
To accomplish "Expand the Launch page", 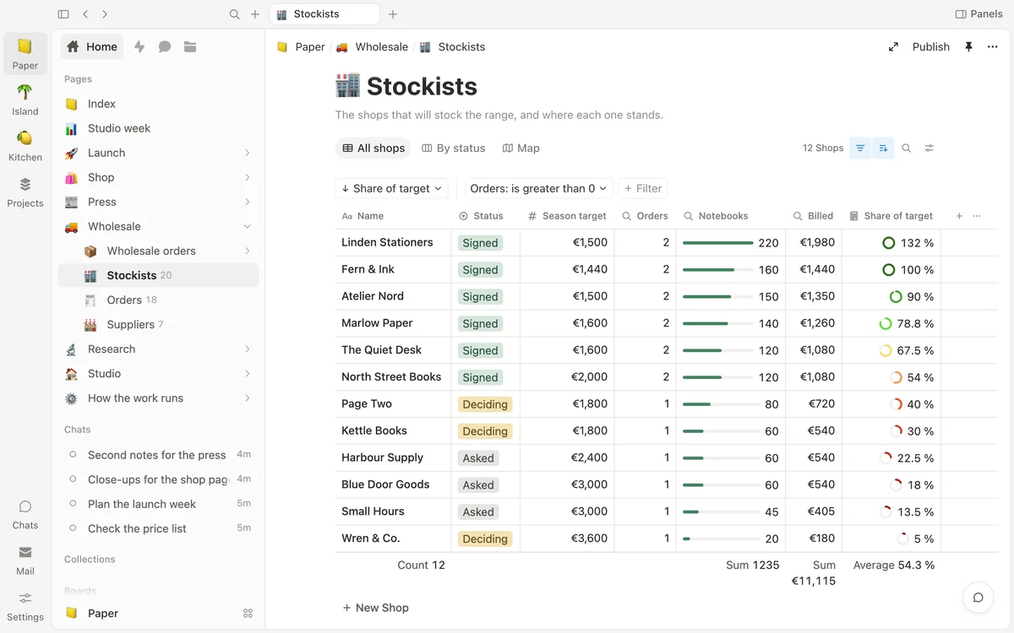I will pos(247,153).
